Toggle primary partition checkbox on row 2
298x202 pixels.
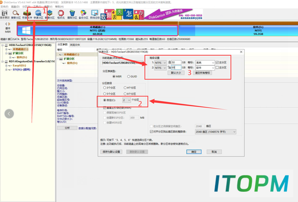click(217, 68)
